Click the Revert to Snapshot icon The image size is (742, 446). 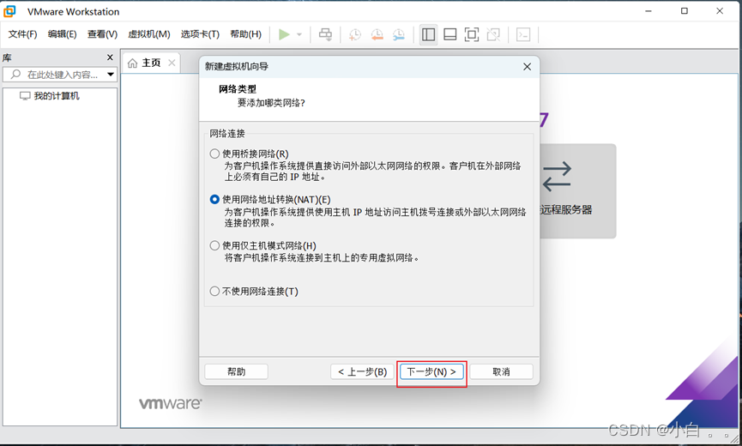(377, 34)
